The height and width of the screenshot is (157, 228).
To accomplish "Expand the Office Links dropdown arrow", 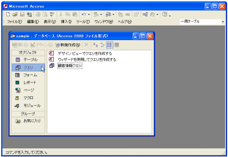I will (101, 14).
